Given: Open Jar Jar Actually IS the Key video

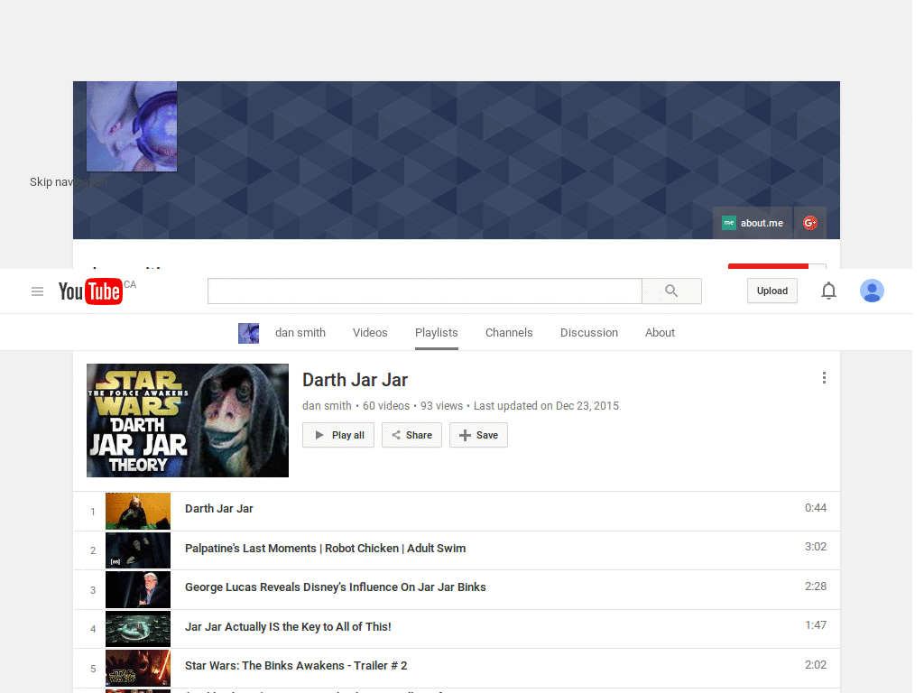Looking at the screenshot, I should pyautogui.click(x=288, y=626).
